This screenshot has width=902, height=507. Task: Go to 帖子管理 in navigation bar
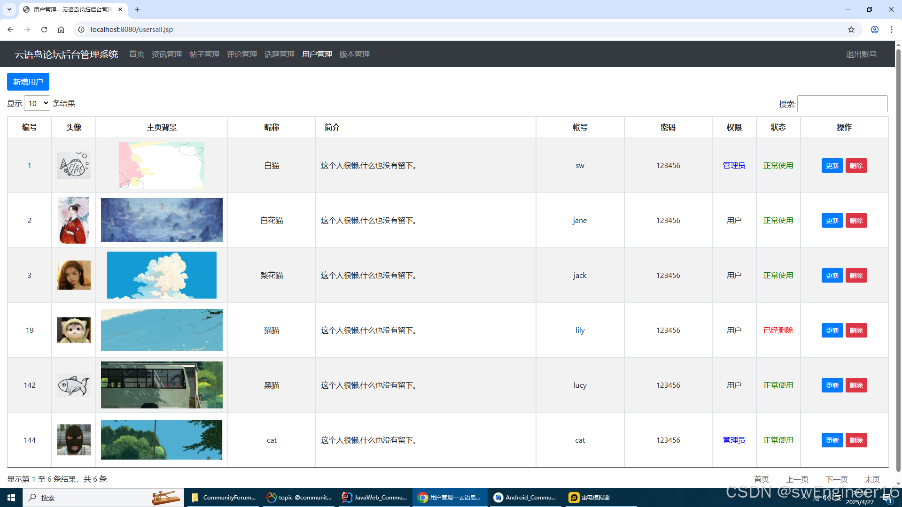(x=204, y=54)
